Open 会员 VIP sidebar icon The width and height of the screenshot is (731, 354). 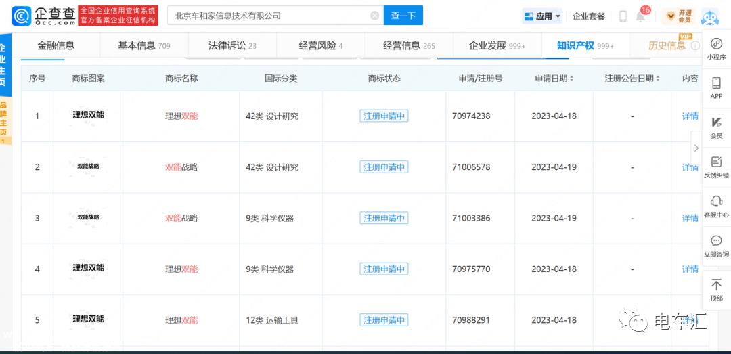click(x=716, y=128)
